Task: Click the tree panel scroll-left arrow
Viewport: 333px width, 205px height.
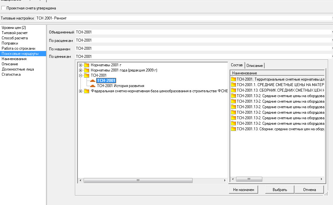Action: [x=80, y=180]
